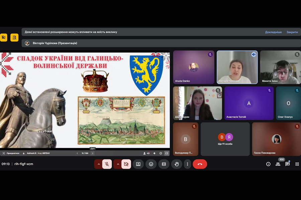Click muted mic icon on Олег Хлапук tile

point(297,90)
